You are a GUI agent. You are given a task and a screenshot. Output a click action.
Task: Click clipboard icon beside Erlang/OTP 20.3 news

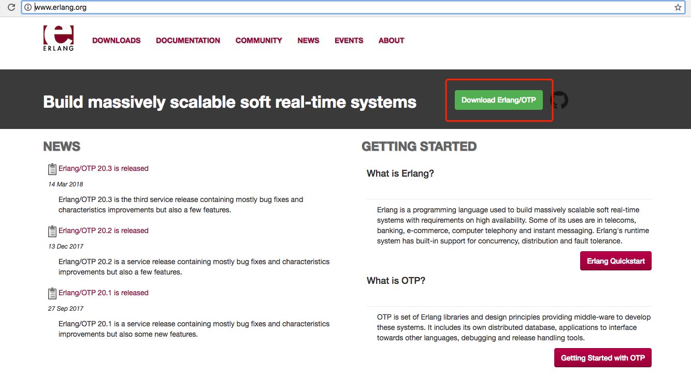(52, 169)
